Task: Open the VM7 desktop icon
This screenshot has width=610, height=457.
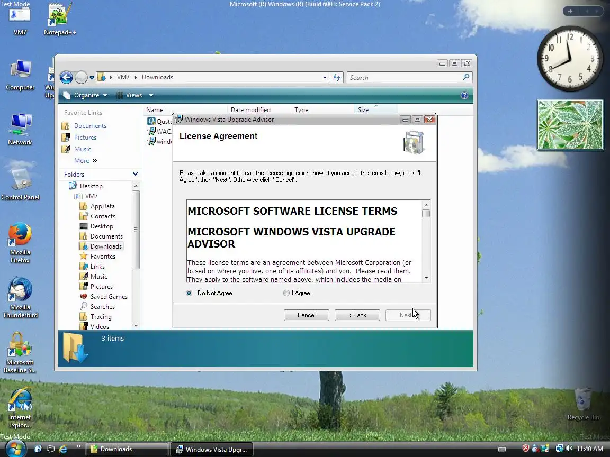Action: 20,20
